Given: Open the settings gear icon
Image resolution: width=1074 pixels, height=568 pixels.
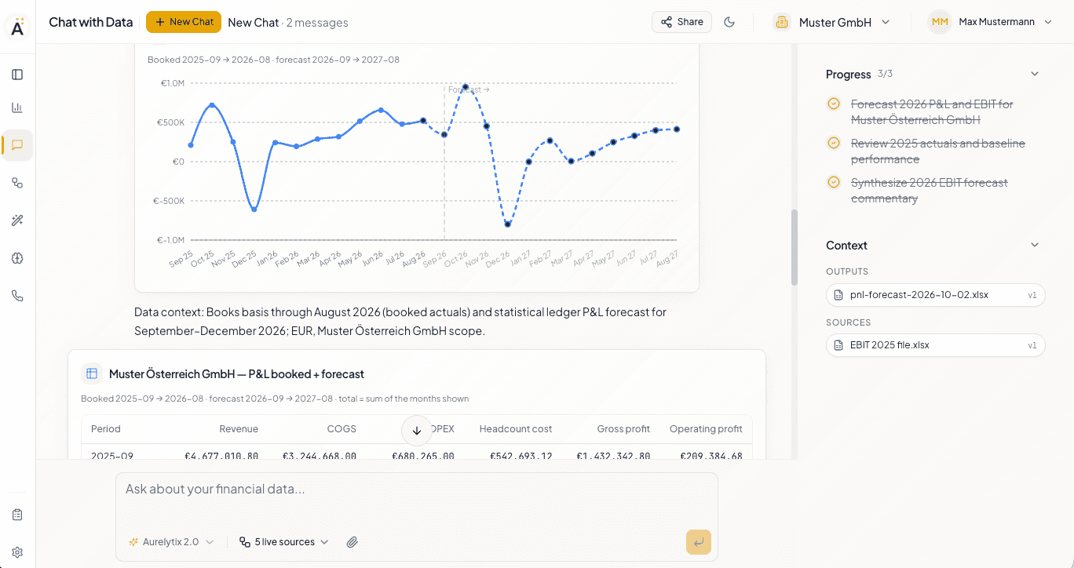Looking at the screenshot, I should click(x=17, y=552).
